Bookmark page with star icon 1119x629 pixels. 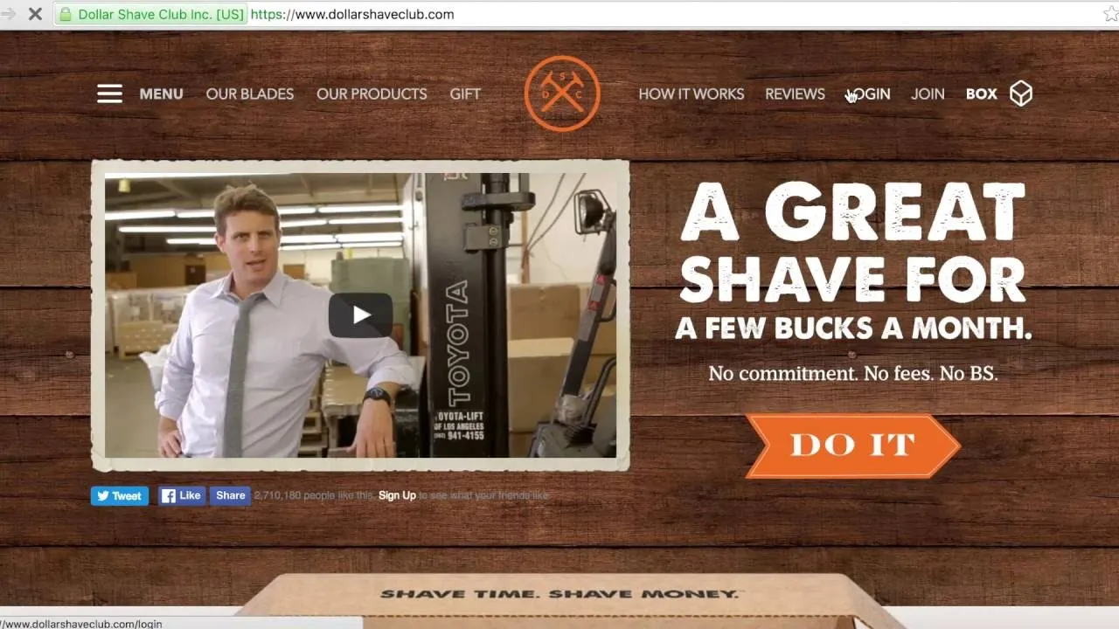pyautogui.click(x=1110, y=14)
